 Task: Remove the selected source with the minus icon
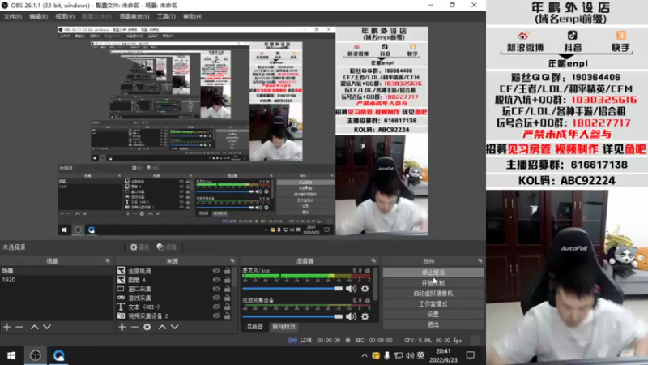pos(134,327)
